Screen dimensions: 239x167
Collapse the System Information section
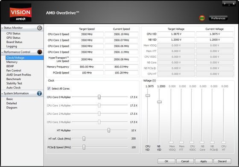pyautogui.click(x=2, y=93)
